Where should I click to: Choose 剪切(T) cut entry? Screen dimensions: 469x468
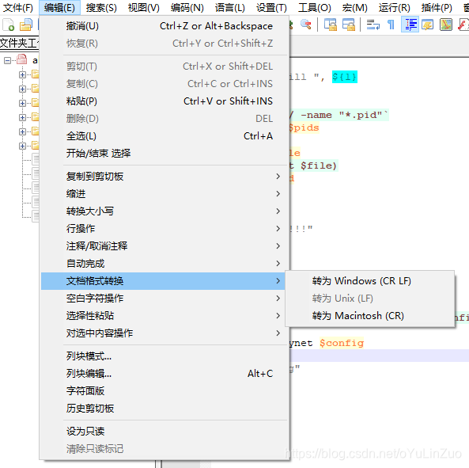click(x=164, y=67)
